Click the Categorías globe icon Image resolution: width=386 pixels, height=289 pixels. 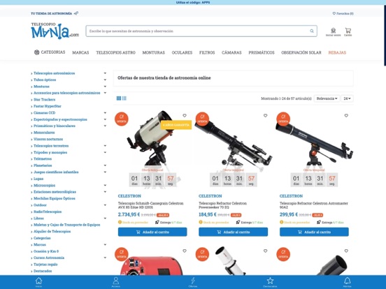pos(36,52)
